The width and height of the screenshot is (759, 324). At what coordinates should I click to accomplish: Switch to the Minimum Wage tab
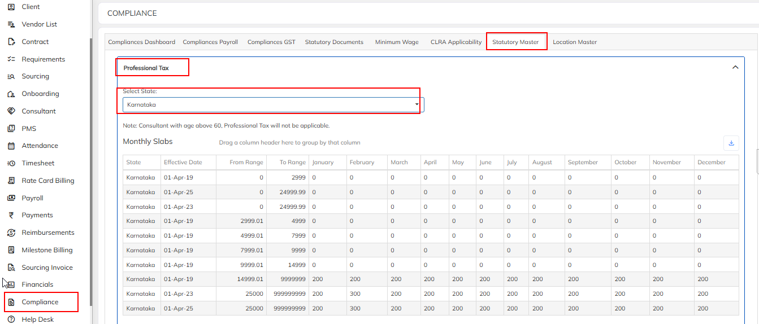point(397,42)
